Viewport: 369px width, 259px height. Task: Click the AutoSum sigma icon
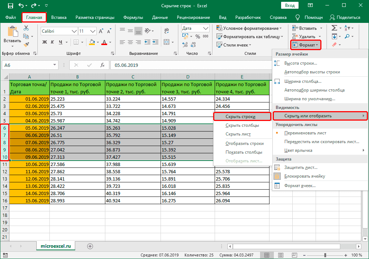coord(334,28)
